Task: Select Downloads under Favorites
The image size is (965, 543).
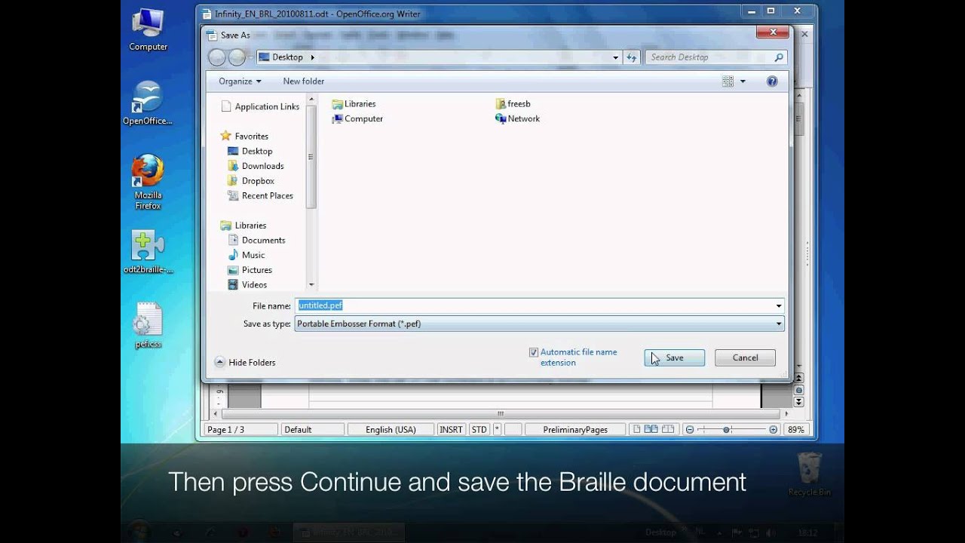Action: point(256,167)
